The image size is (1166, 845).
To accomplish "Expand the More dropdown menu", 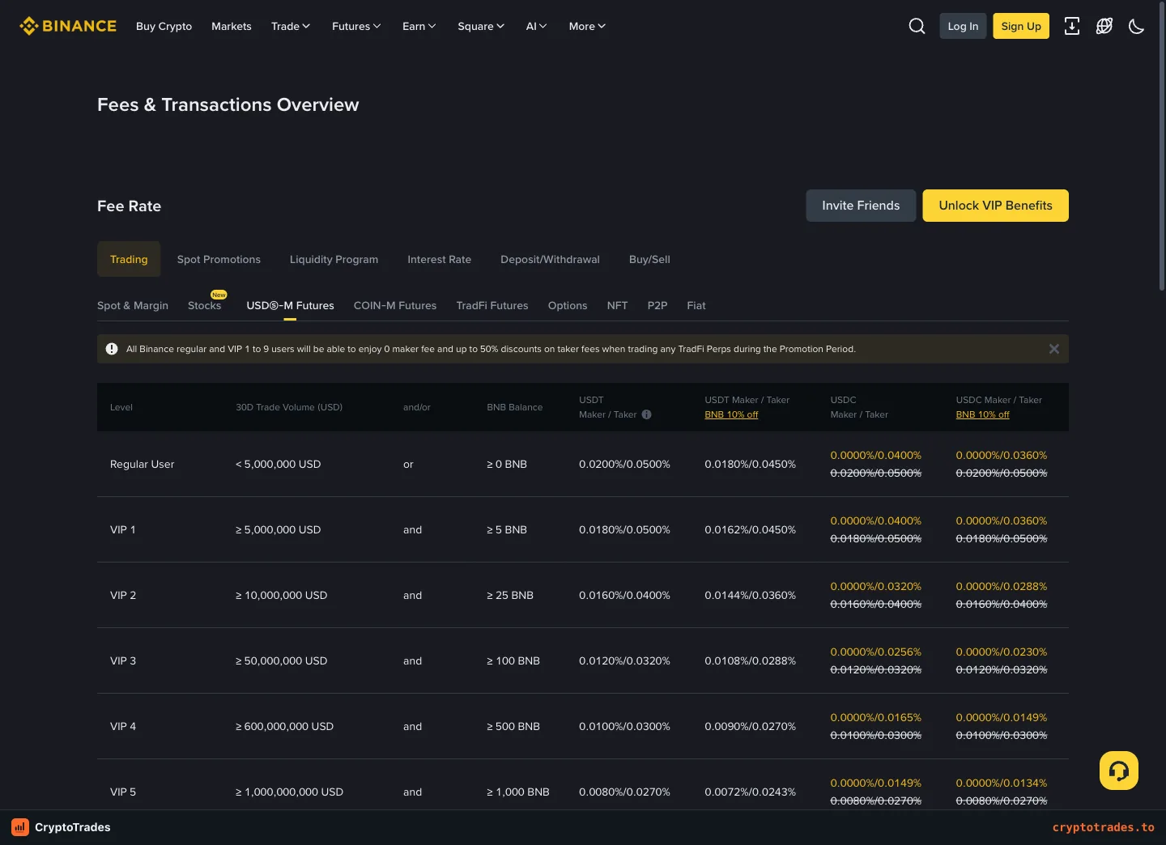I will (x=587, y=26).
